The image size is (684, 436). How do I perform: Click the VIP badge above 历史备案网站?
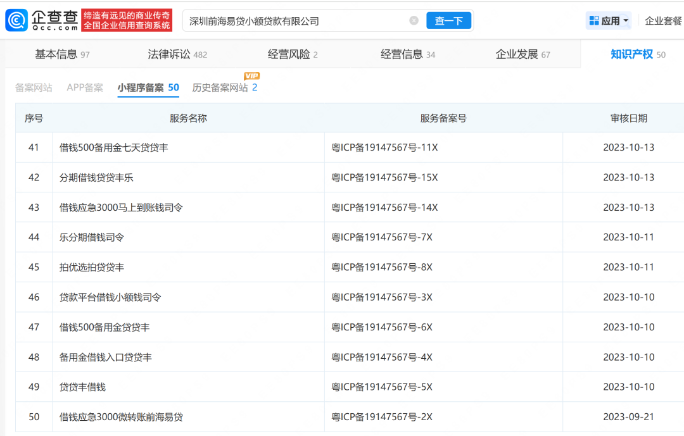coord(251,76)
